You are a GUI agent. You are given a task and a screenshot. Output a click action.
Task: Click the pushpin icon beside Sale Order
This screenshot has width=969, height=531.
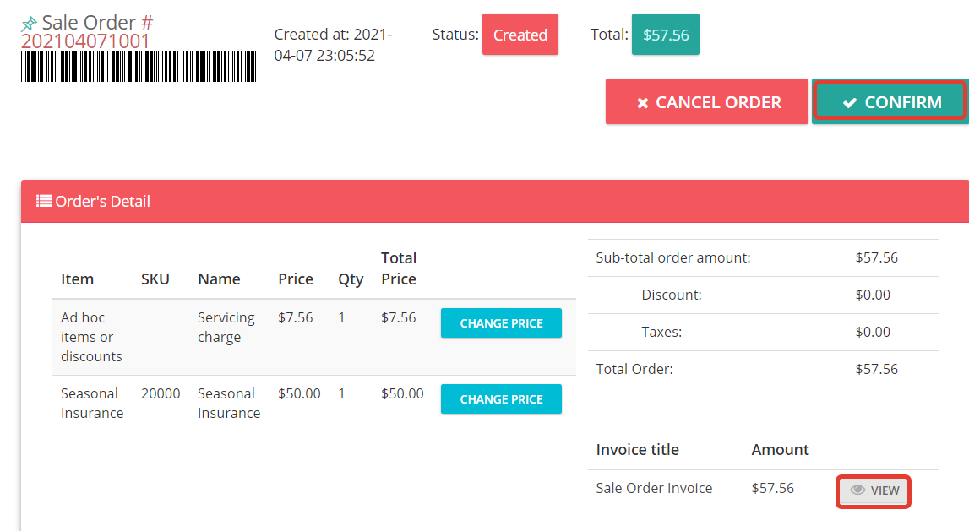coord(29,24)
